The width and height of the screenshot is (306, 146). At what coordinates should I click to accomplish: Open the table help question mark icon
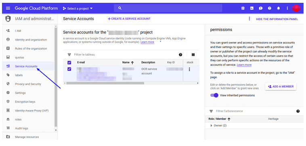pyautogui.click(x=180, y=55)
